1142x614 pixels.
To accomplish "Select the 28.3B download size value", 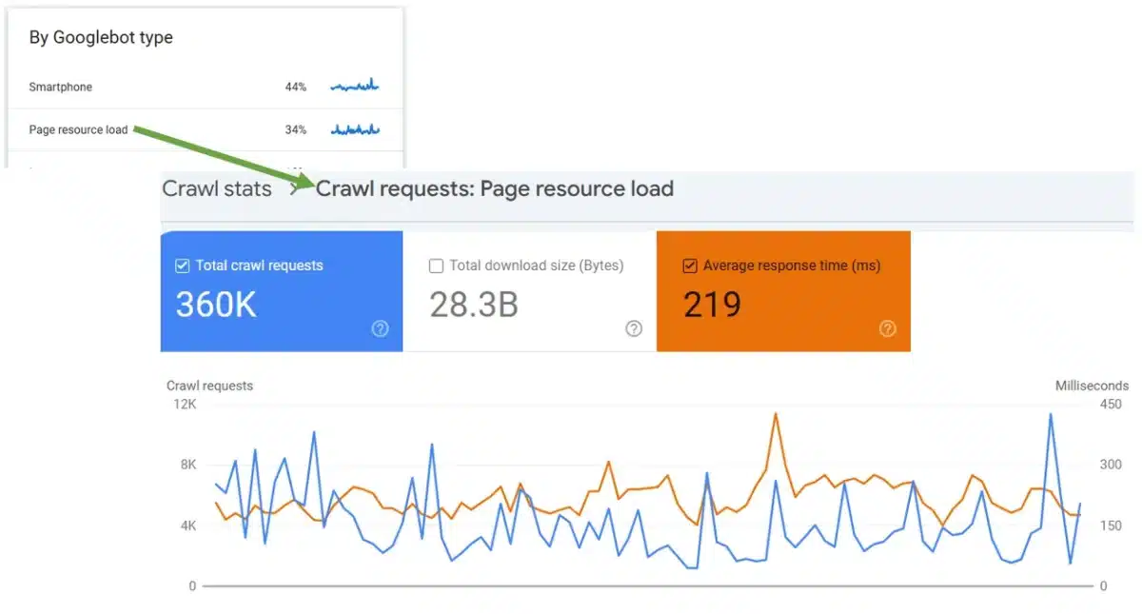I will click(474, 305).
